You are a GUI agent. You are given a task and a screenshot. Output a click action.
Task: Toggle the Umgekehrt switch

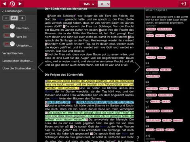[9, 44]
